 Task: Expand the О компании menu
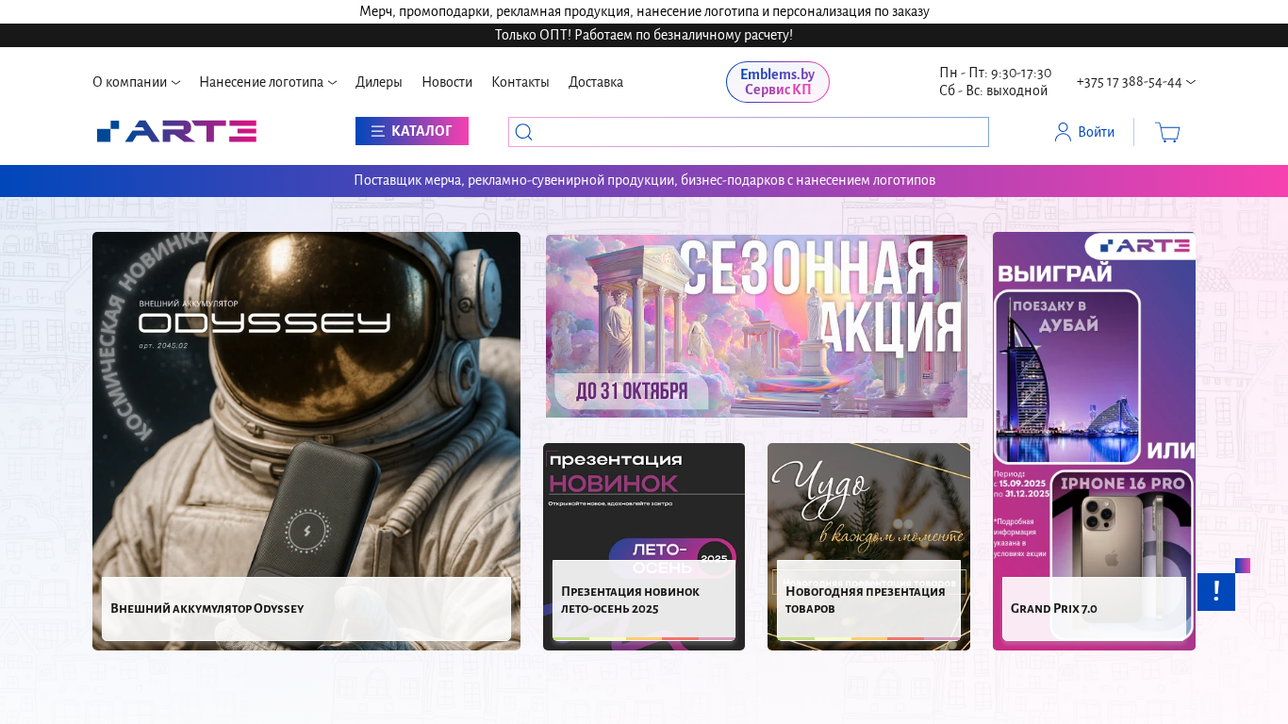click(136, 82)
